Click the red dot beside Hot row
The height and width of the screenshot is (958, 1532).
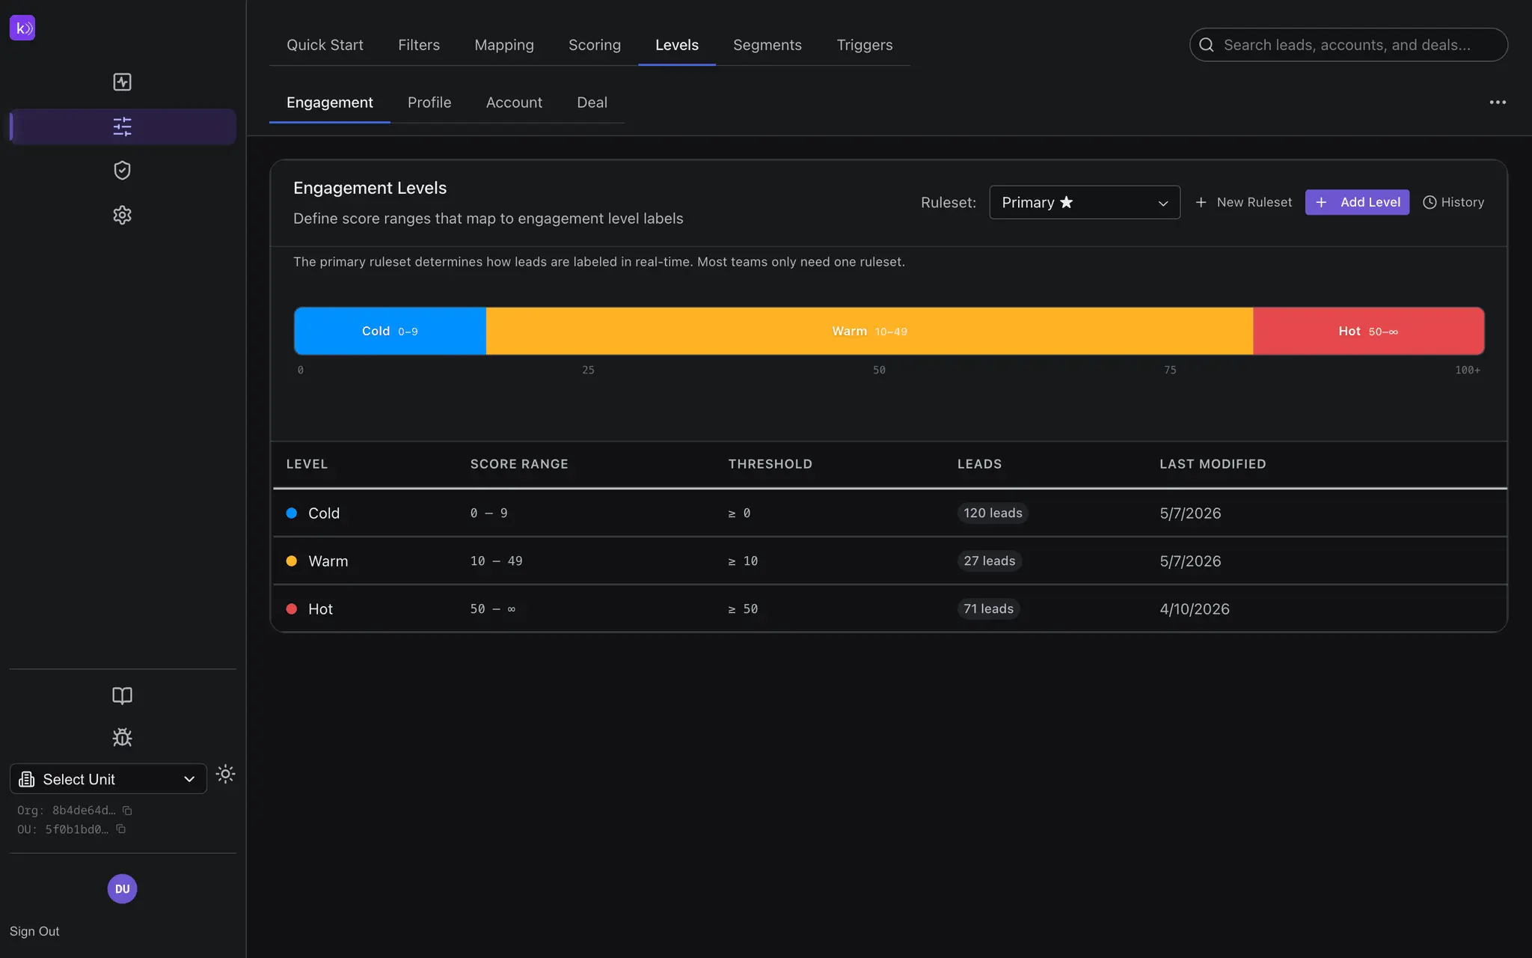tap(292, 609)
